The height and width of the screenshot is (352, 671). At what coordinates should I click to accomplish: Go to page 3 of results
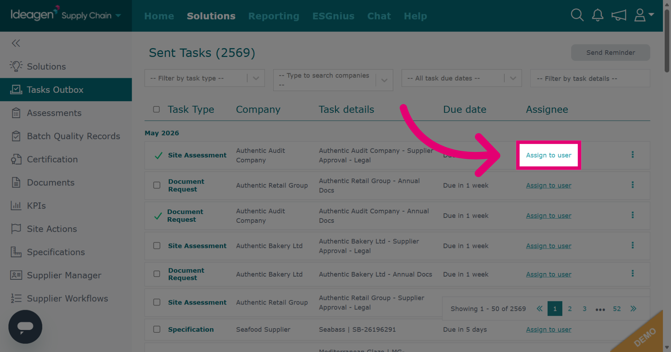tap(584, 309)
